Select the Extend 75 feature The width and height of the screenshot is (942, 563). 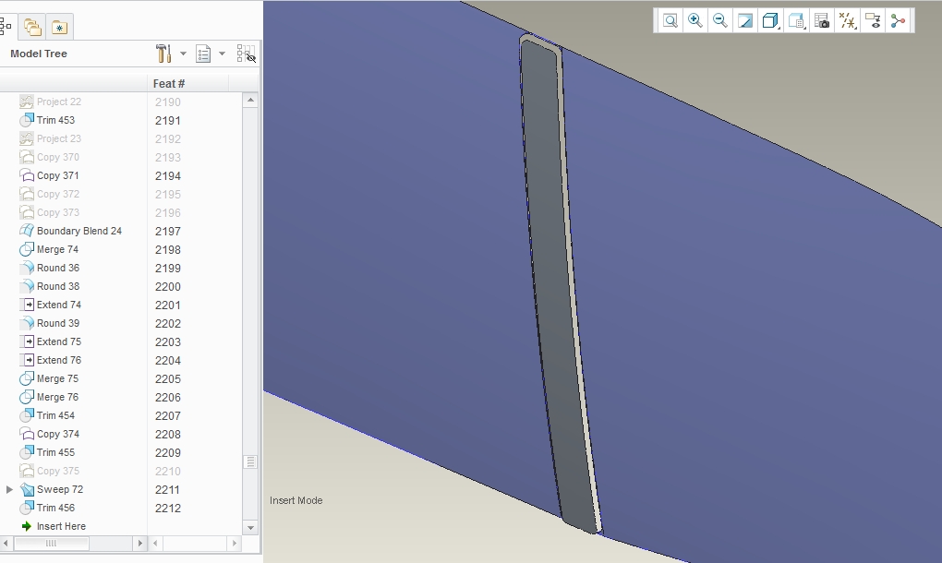(x=58, y=342)
